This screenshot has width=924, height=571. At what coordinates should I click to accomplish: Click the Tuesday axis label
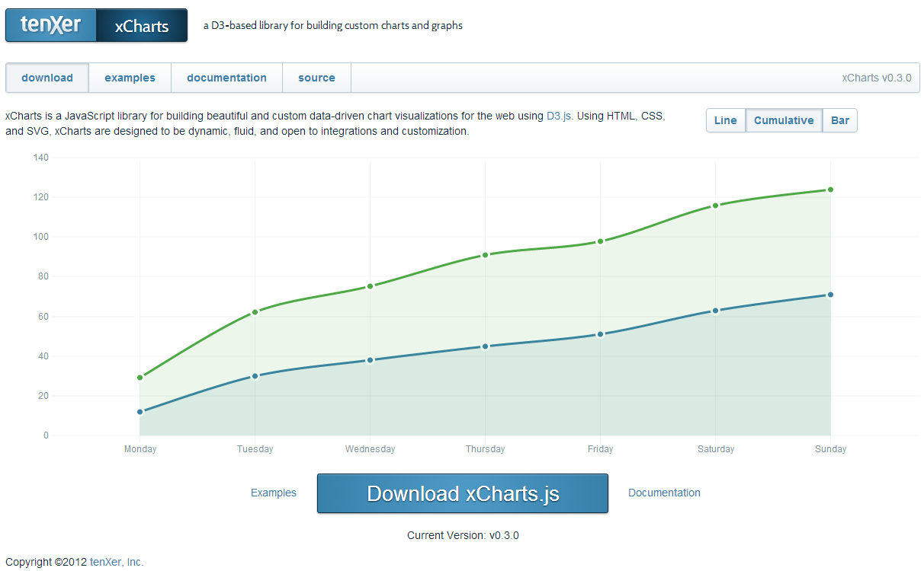(255, 449)
